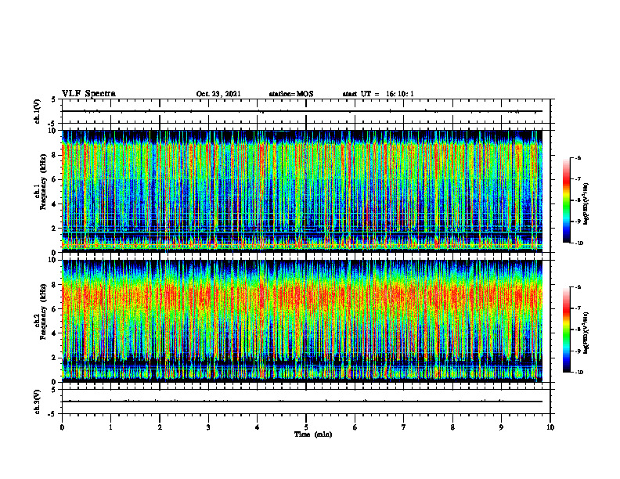
Task: Click the Time axis tick label "8"
Action: click(x=452, y=427)
